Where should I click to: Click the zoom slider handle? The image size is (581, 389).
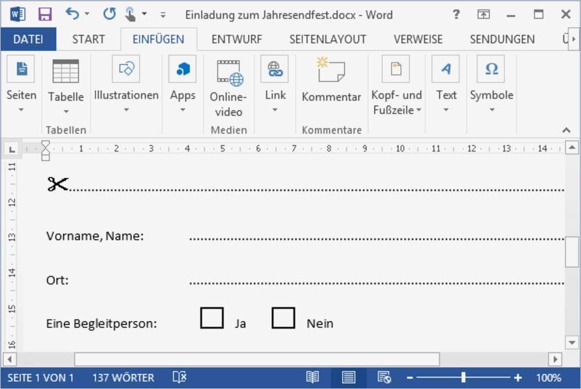pos(463,377)
